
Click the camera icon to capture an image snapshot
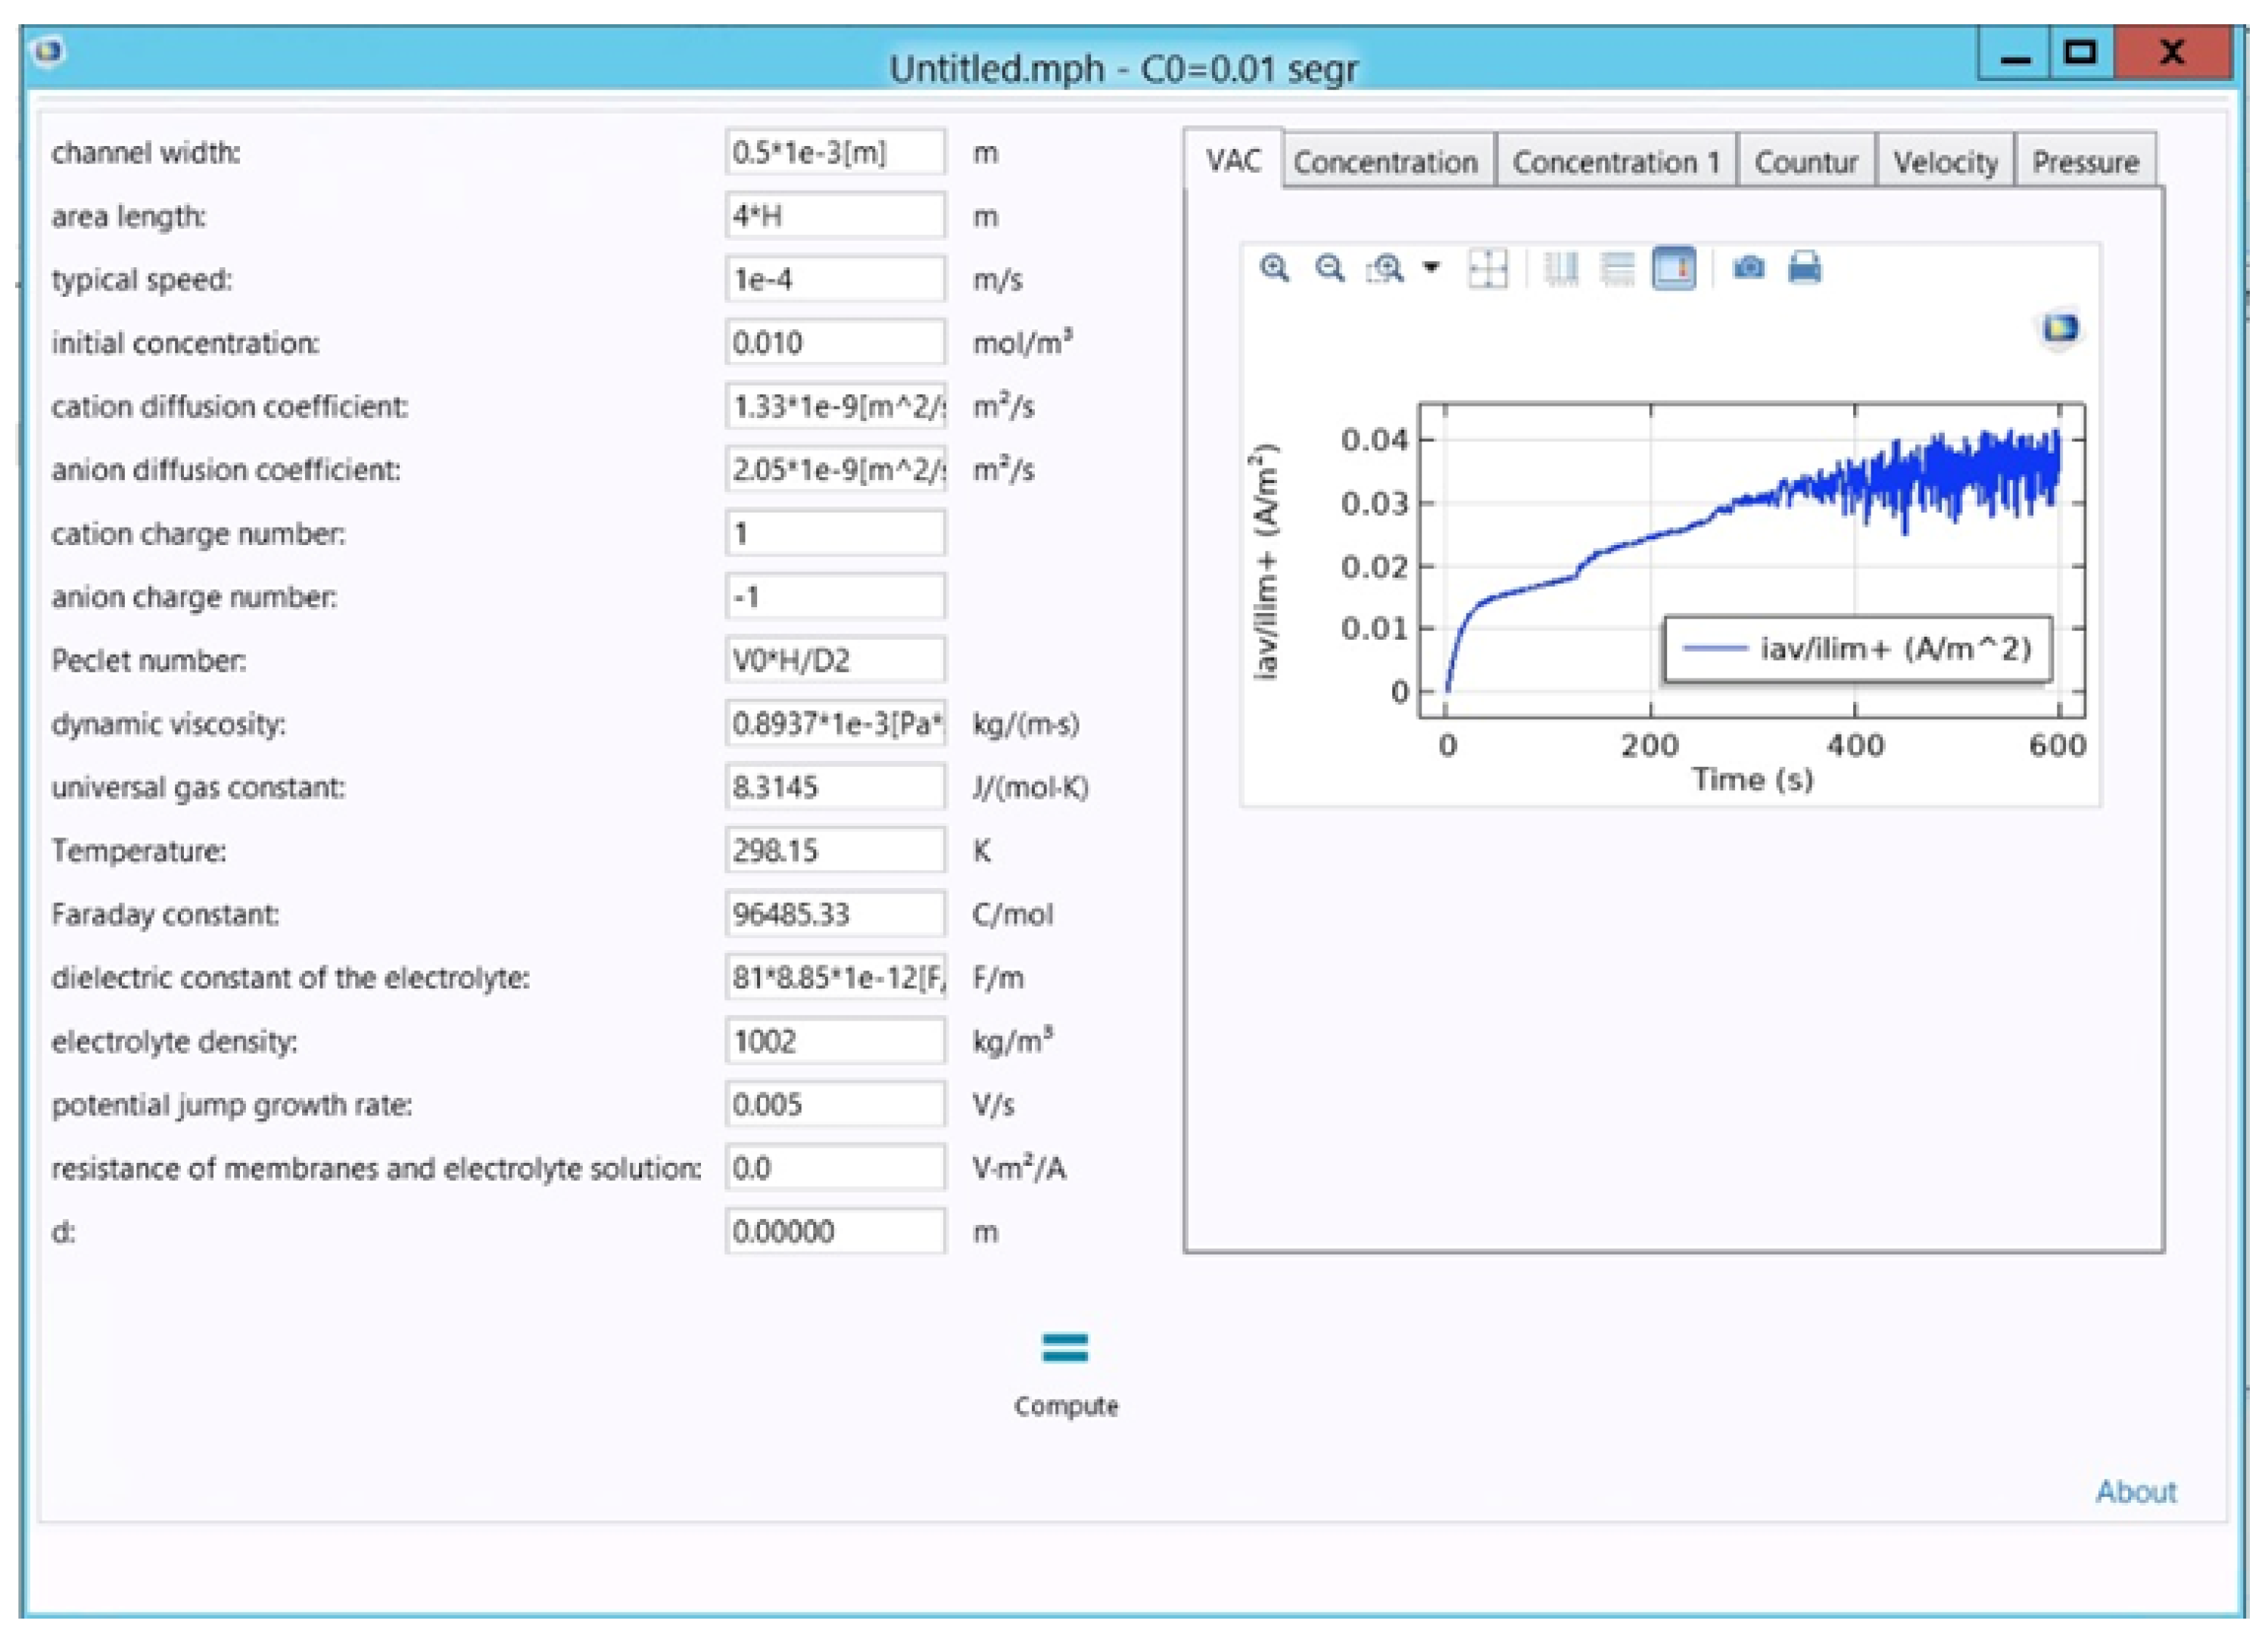(1751, 270)
